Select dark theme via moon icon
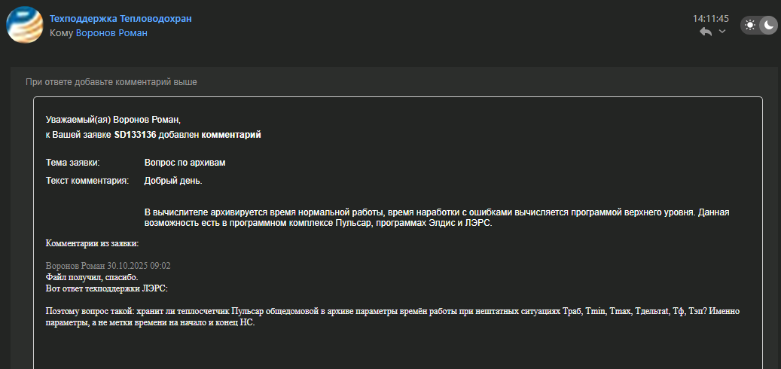 pyautogui.click(x=768, y=25)
